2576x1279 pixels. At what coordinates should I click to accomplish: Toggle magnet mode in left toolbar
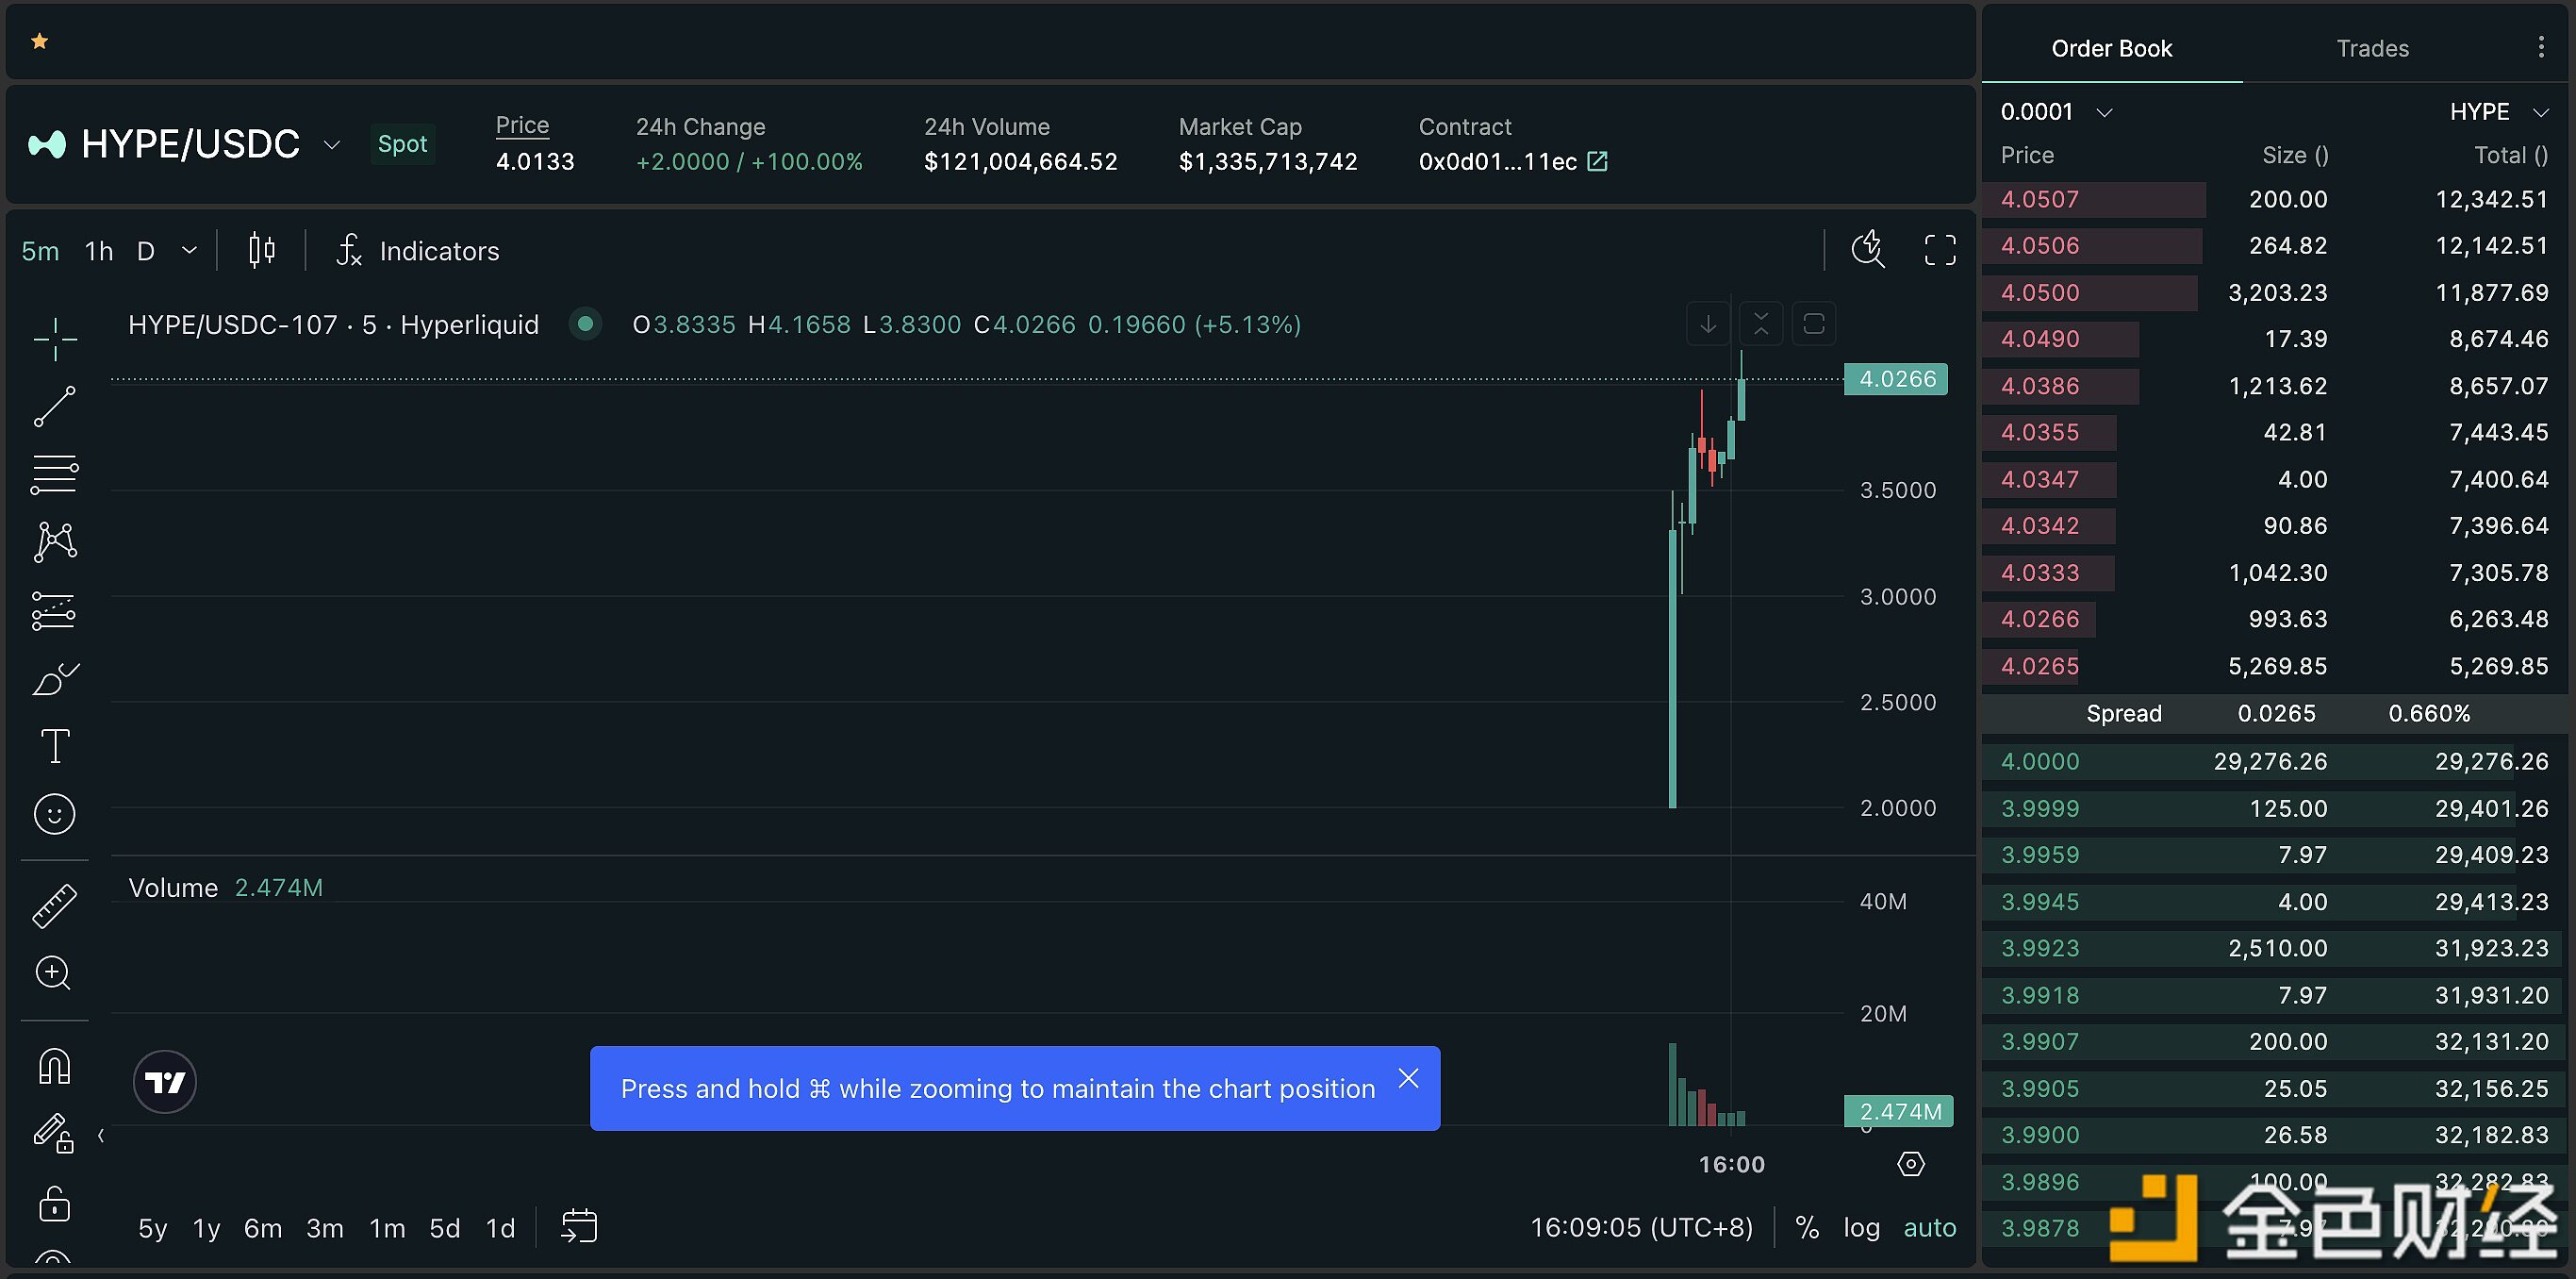pyautogui.click(x=55, y=1066)
